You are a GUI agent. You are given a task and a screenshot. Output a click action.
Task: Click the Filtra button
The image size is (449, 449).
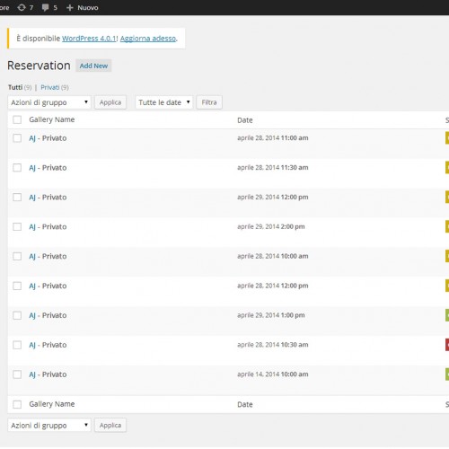point(209,102)
